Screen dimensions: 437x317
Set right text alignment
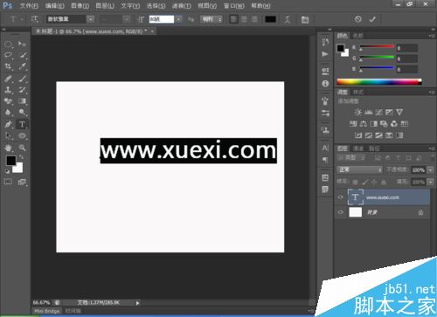[254, 19]
